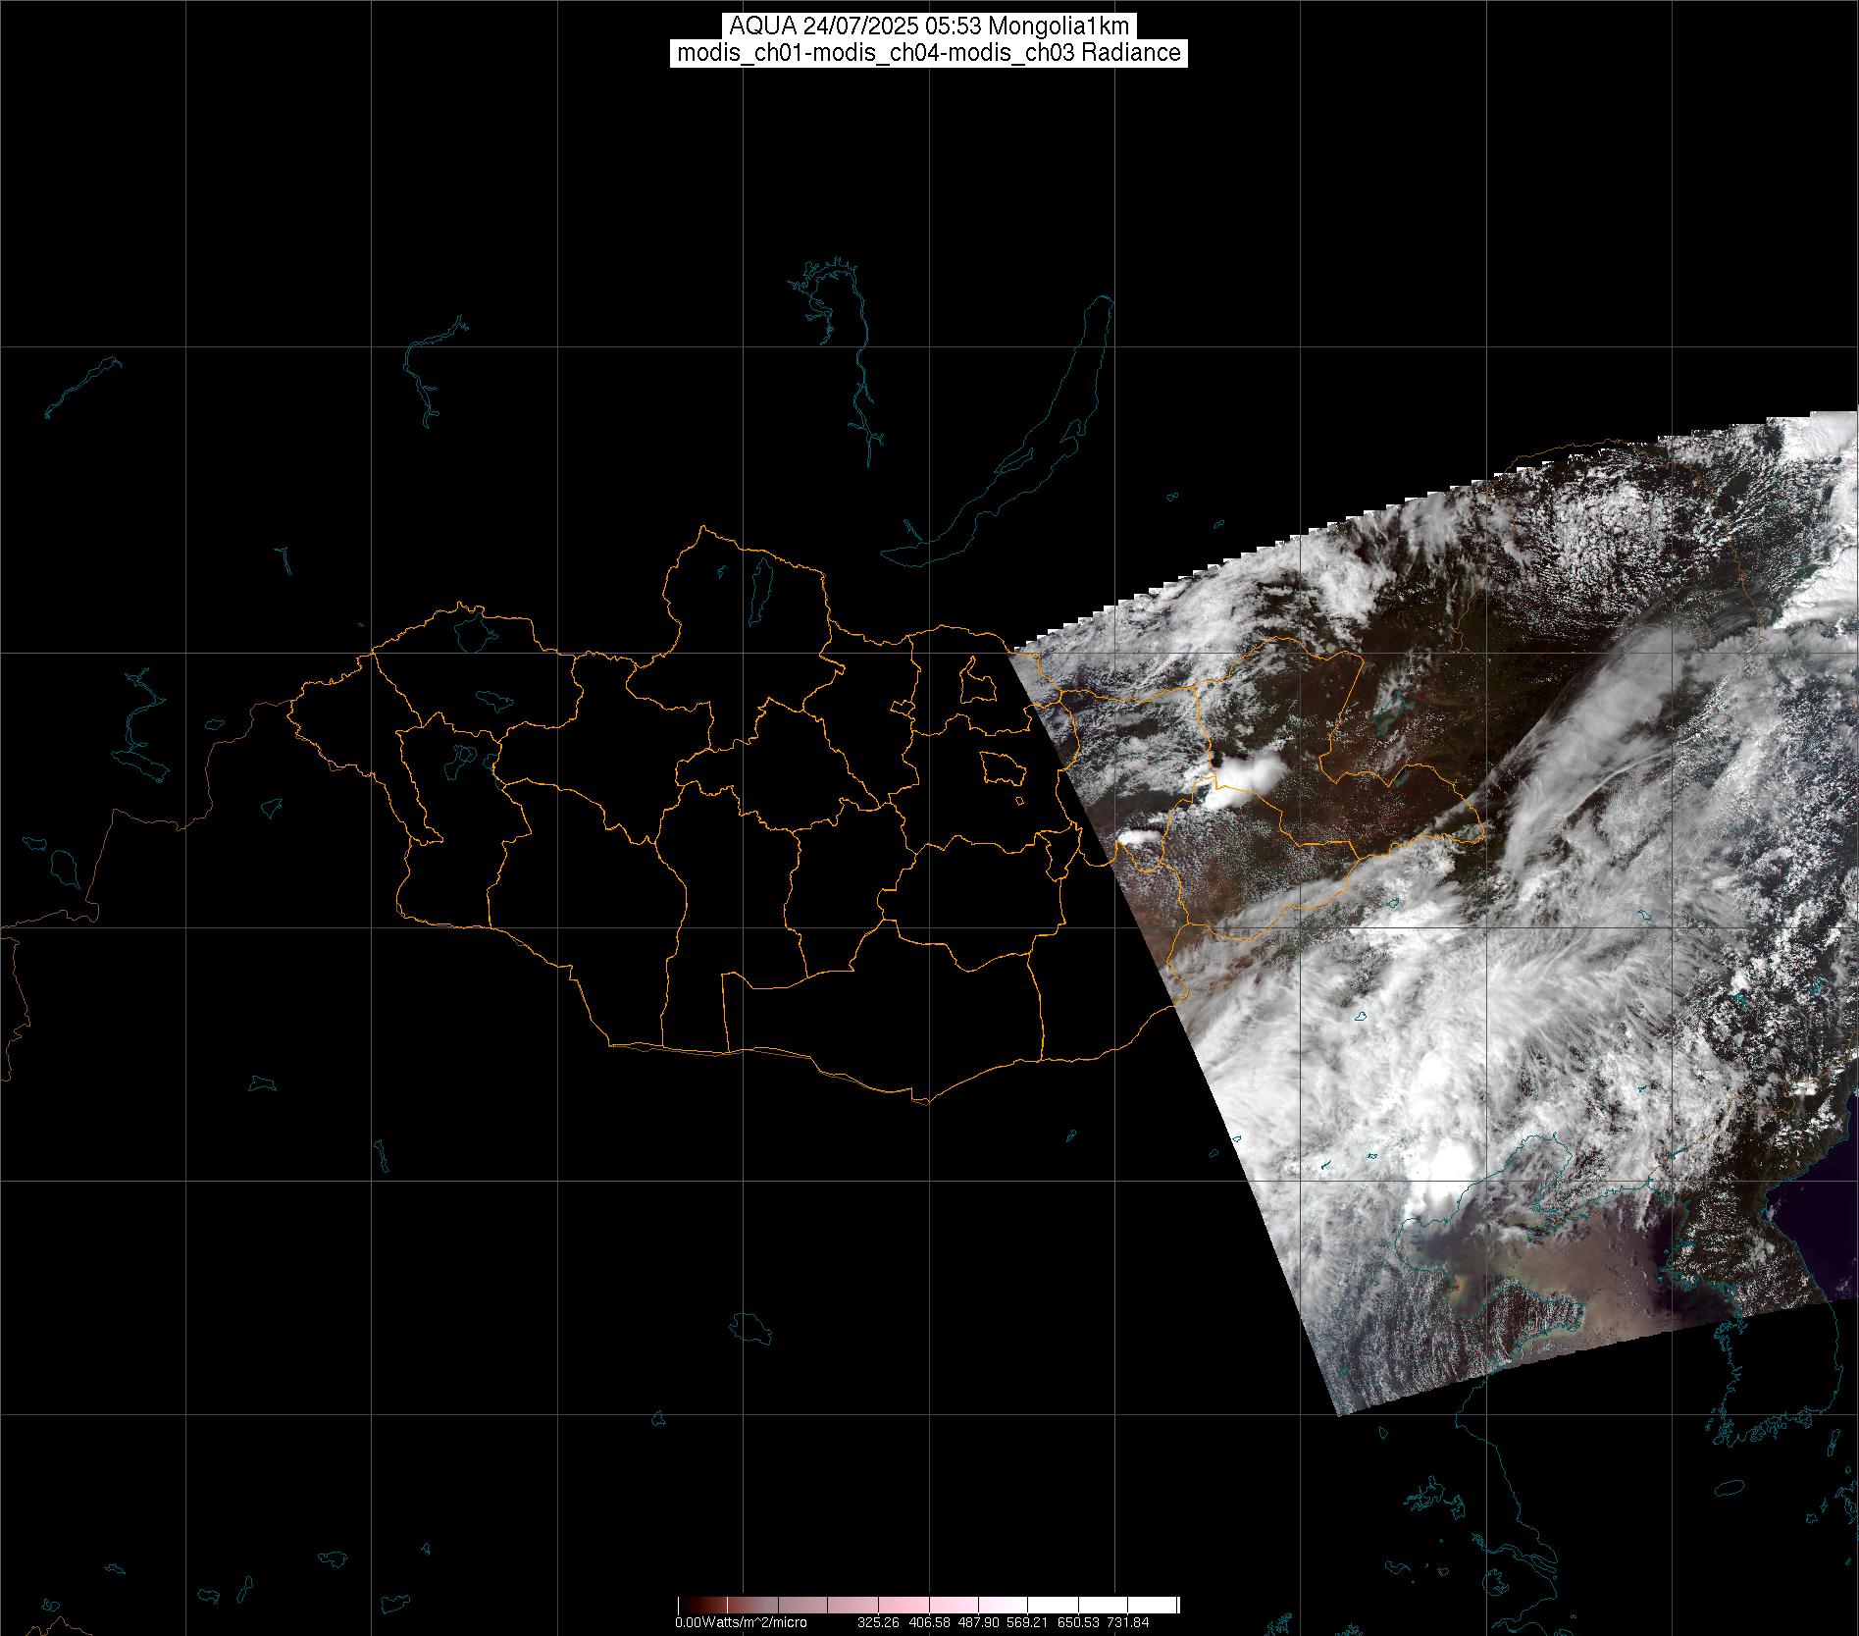Click the small island outline south of Mongolia
Image resolution: width=1859 pixels, height=1636 pixels.
coord(751,1327)
